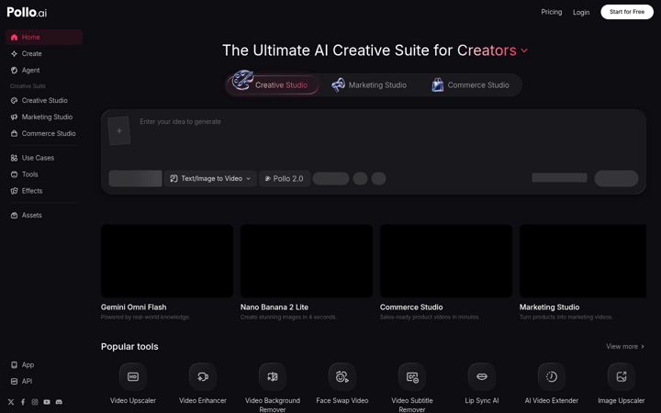Expand the Creators audience dropdown arrow
Image resolution: width=661 pixels, height=413 pixels.
click(524, 50)
